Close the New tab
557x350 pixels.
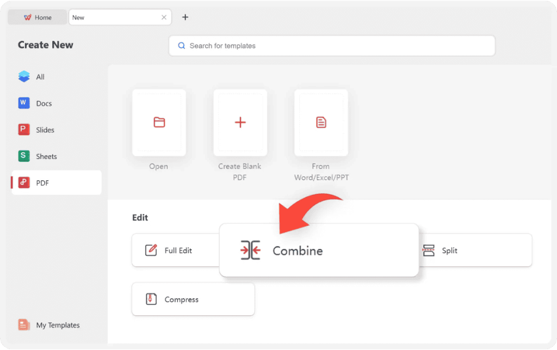point(164,17)
